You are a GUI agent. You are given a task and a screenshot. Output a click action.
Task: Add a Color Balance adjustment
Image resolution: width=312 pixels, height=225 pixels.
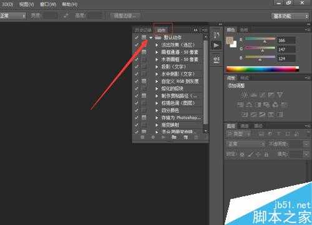point(249,105)
